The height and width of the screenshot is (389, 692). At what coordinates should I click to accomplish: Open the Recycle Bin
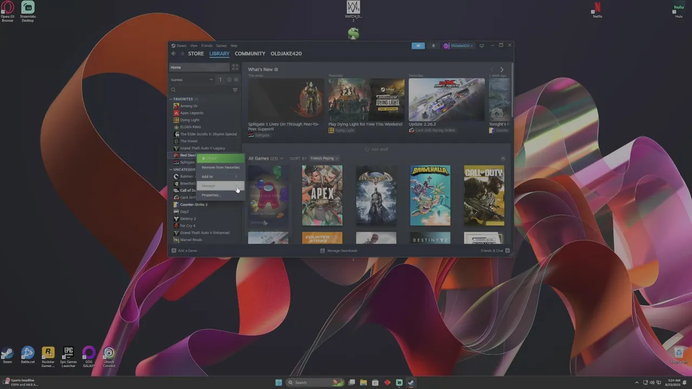(678, 355)
